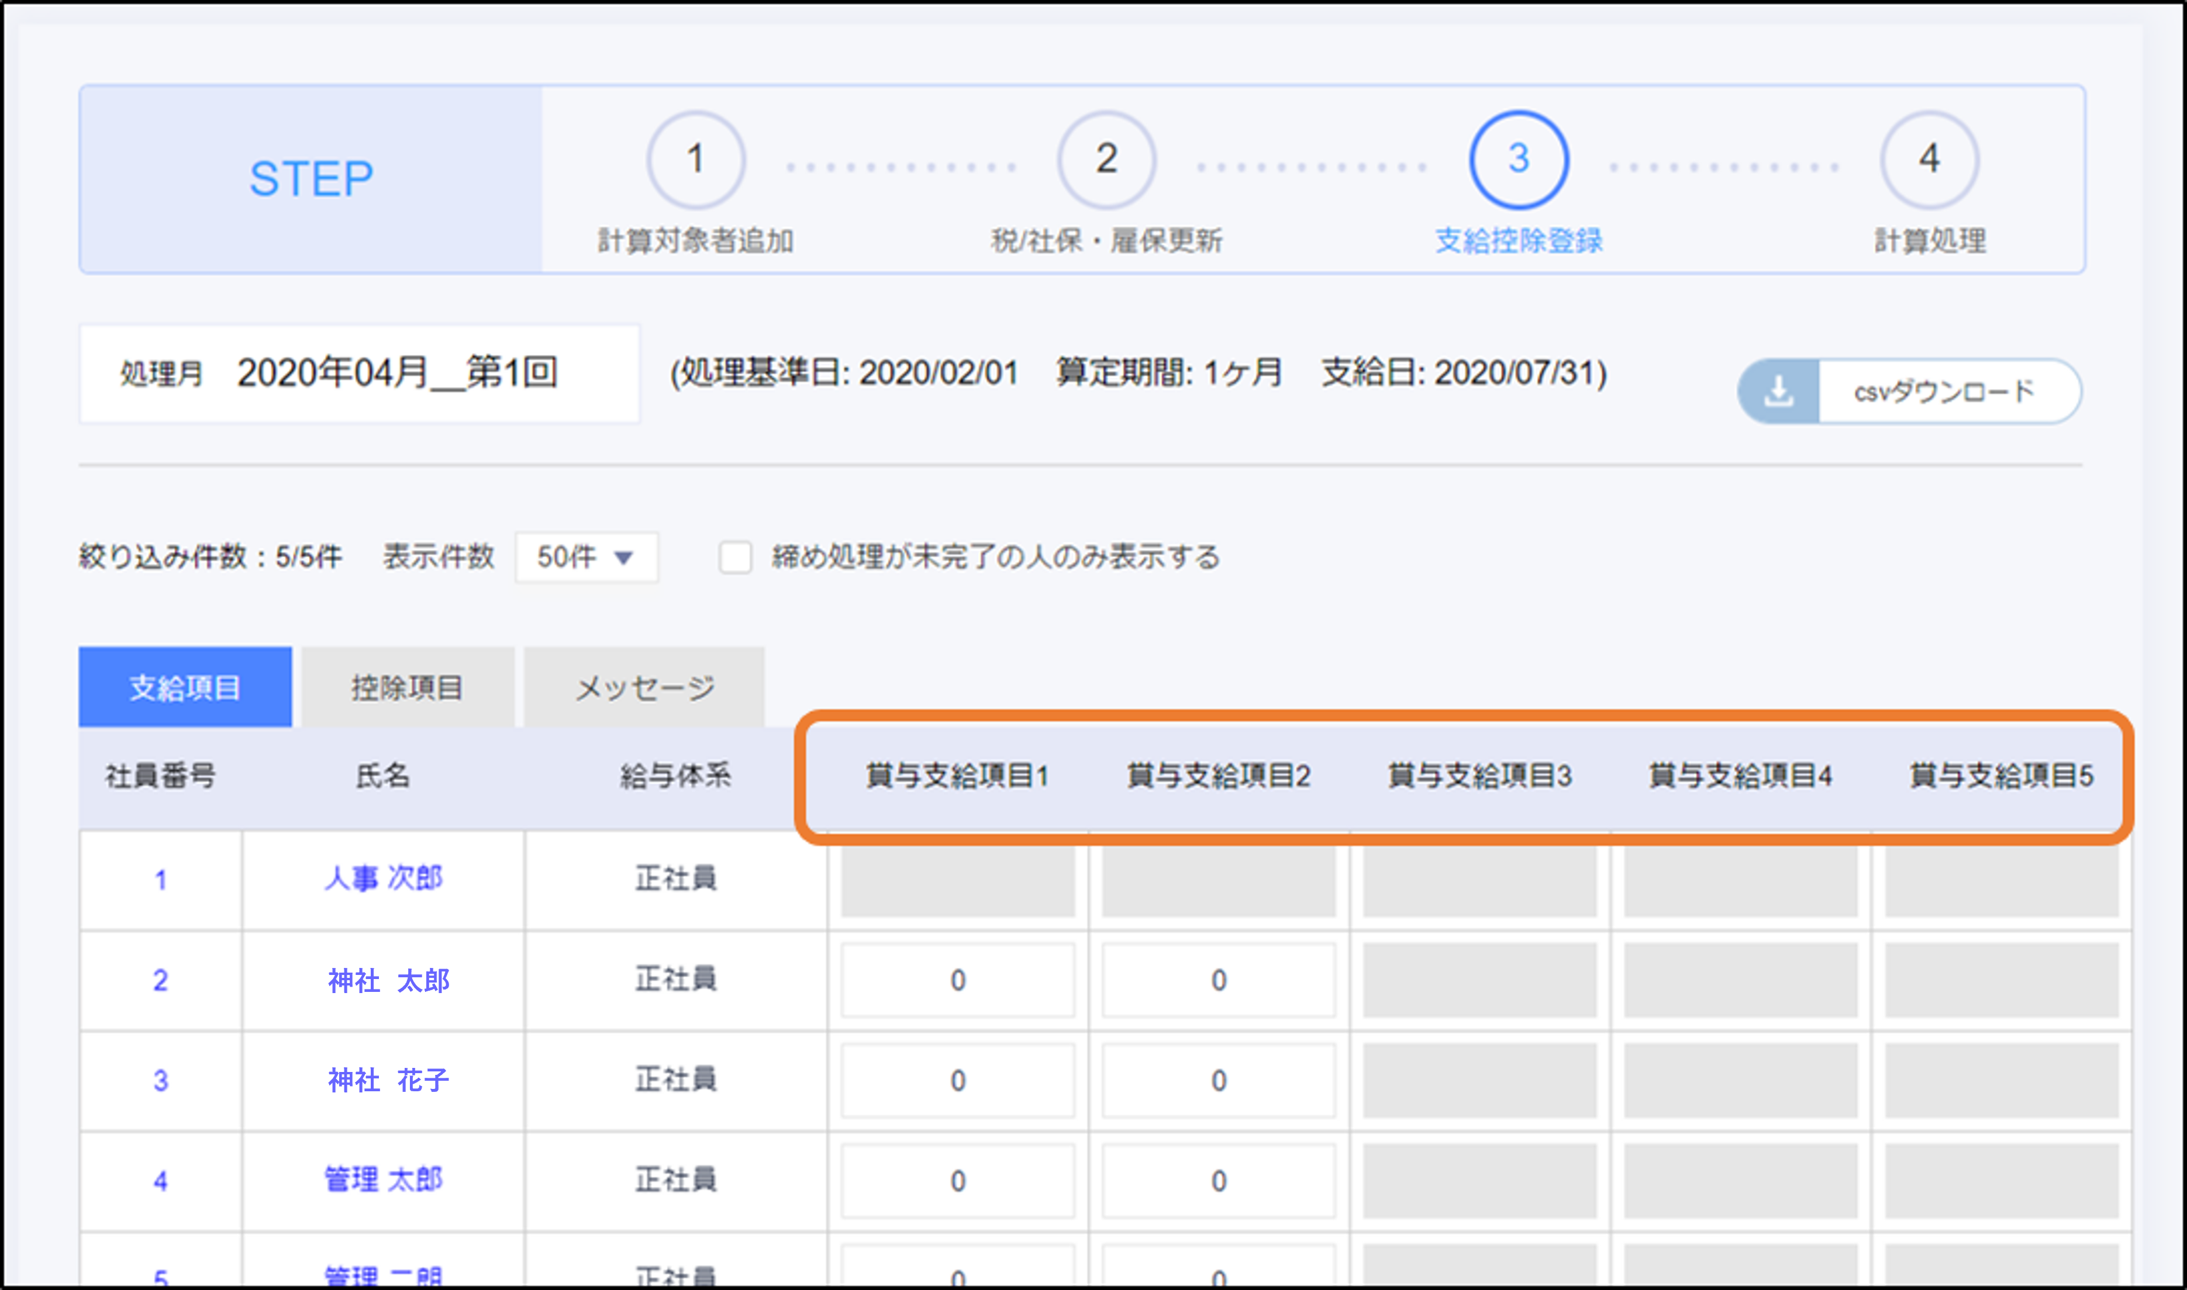Click 賞与支給項目1 field for 神社 花子
The image size is (2187, 1290).
tap(957, 1081)
